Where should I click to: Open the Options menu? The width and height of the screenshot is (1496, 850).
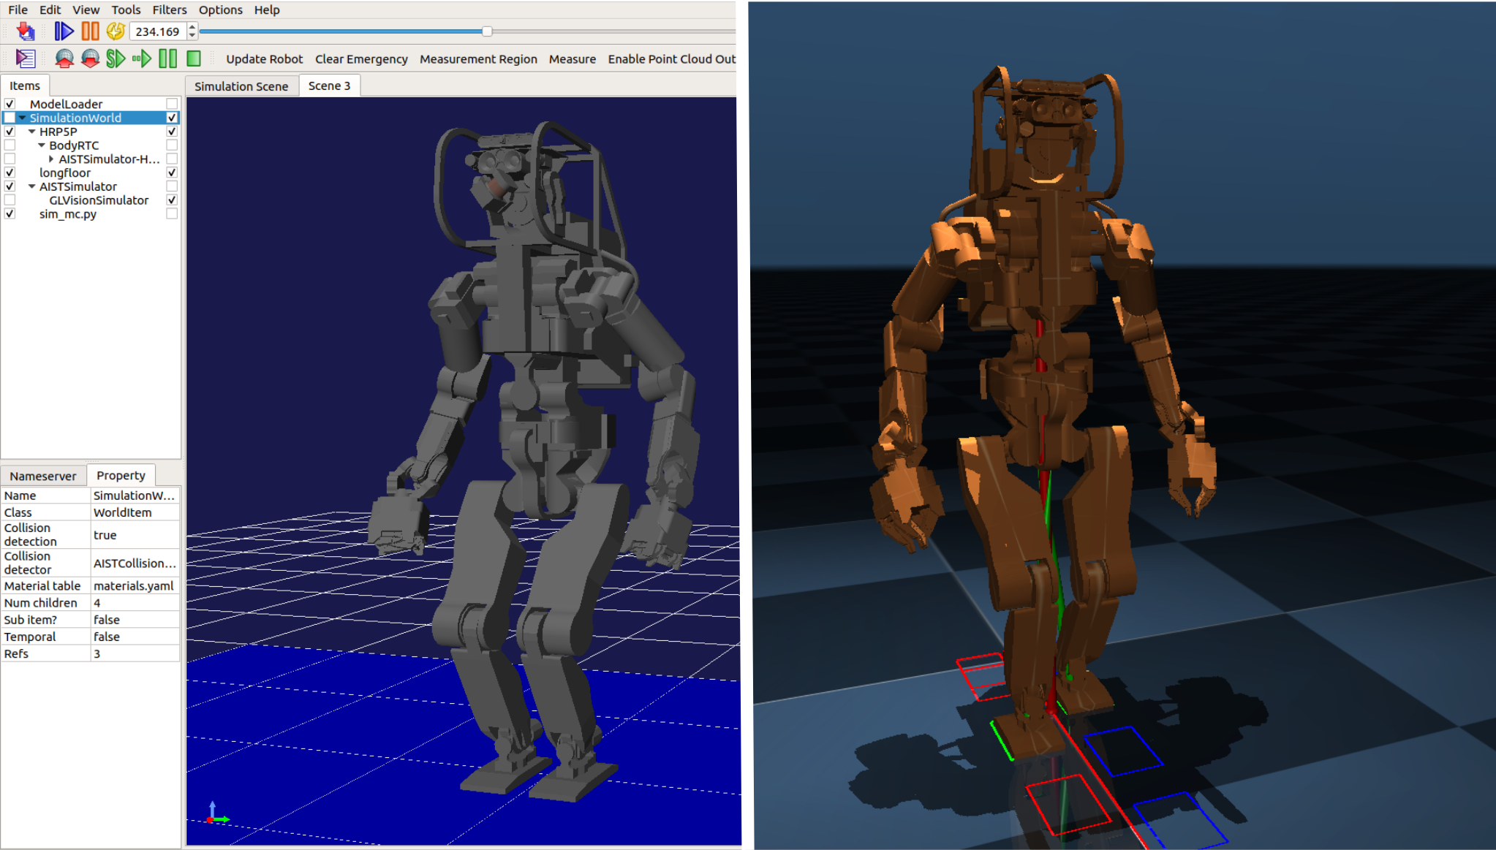pyautogui.click(x=220, y=10)
